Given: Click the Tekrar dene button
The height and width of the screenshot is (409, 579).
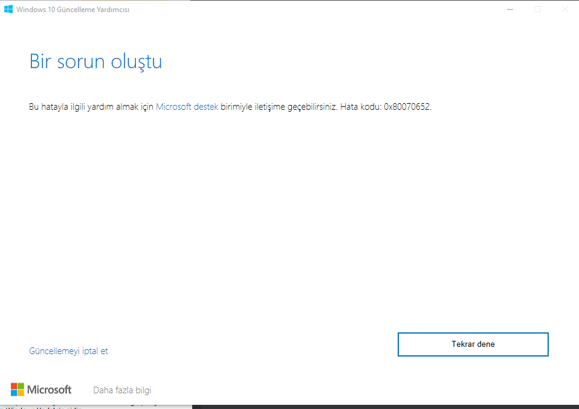Looking at the screenshot, I should coord(473,344).
